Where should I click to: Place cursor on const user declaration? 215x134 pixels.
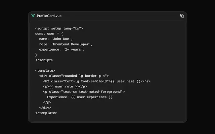click(49, 33)
